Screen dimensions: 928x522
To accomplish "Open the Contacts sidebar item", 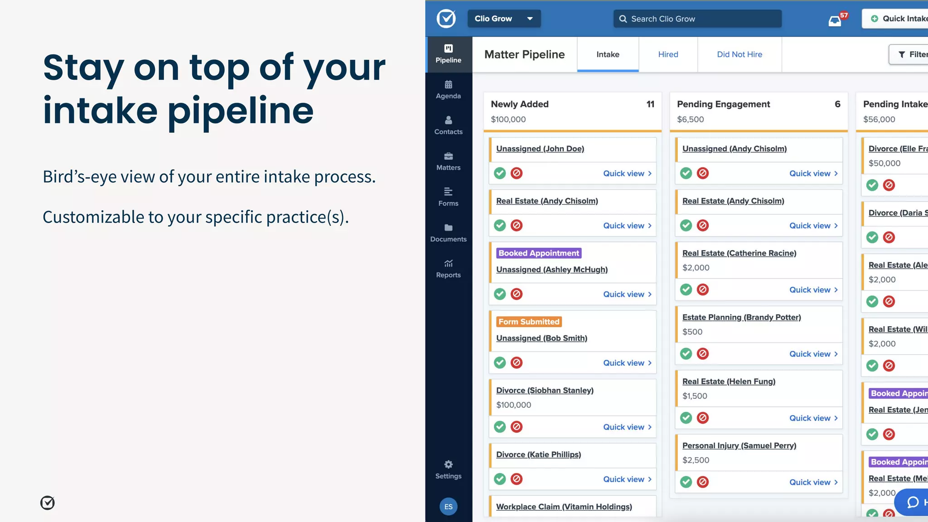I will (x=449, y=126).
